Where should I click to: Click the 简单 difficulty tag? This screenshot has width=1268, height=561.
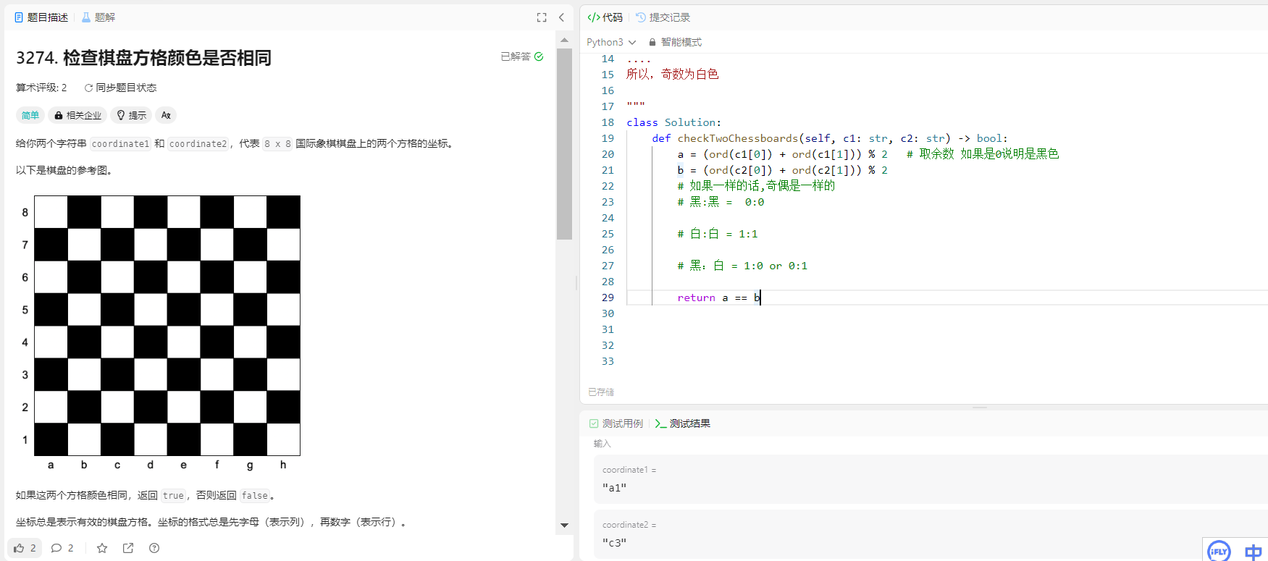pos(30,115)
